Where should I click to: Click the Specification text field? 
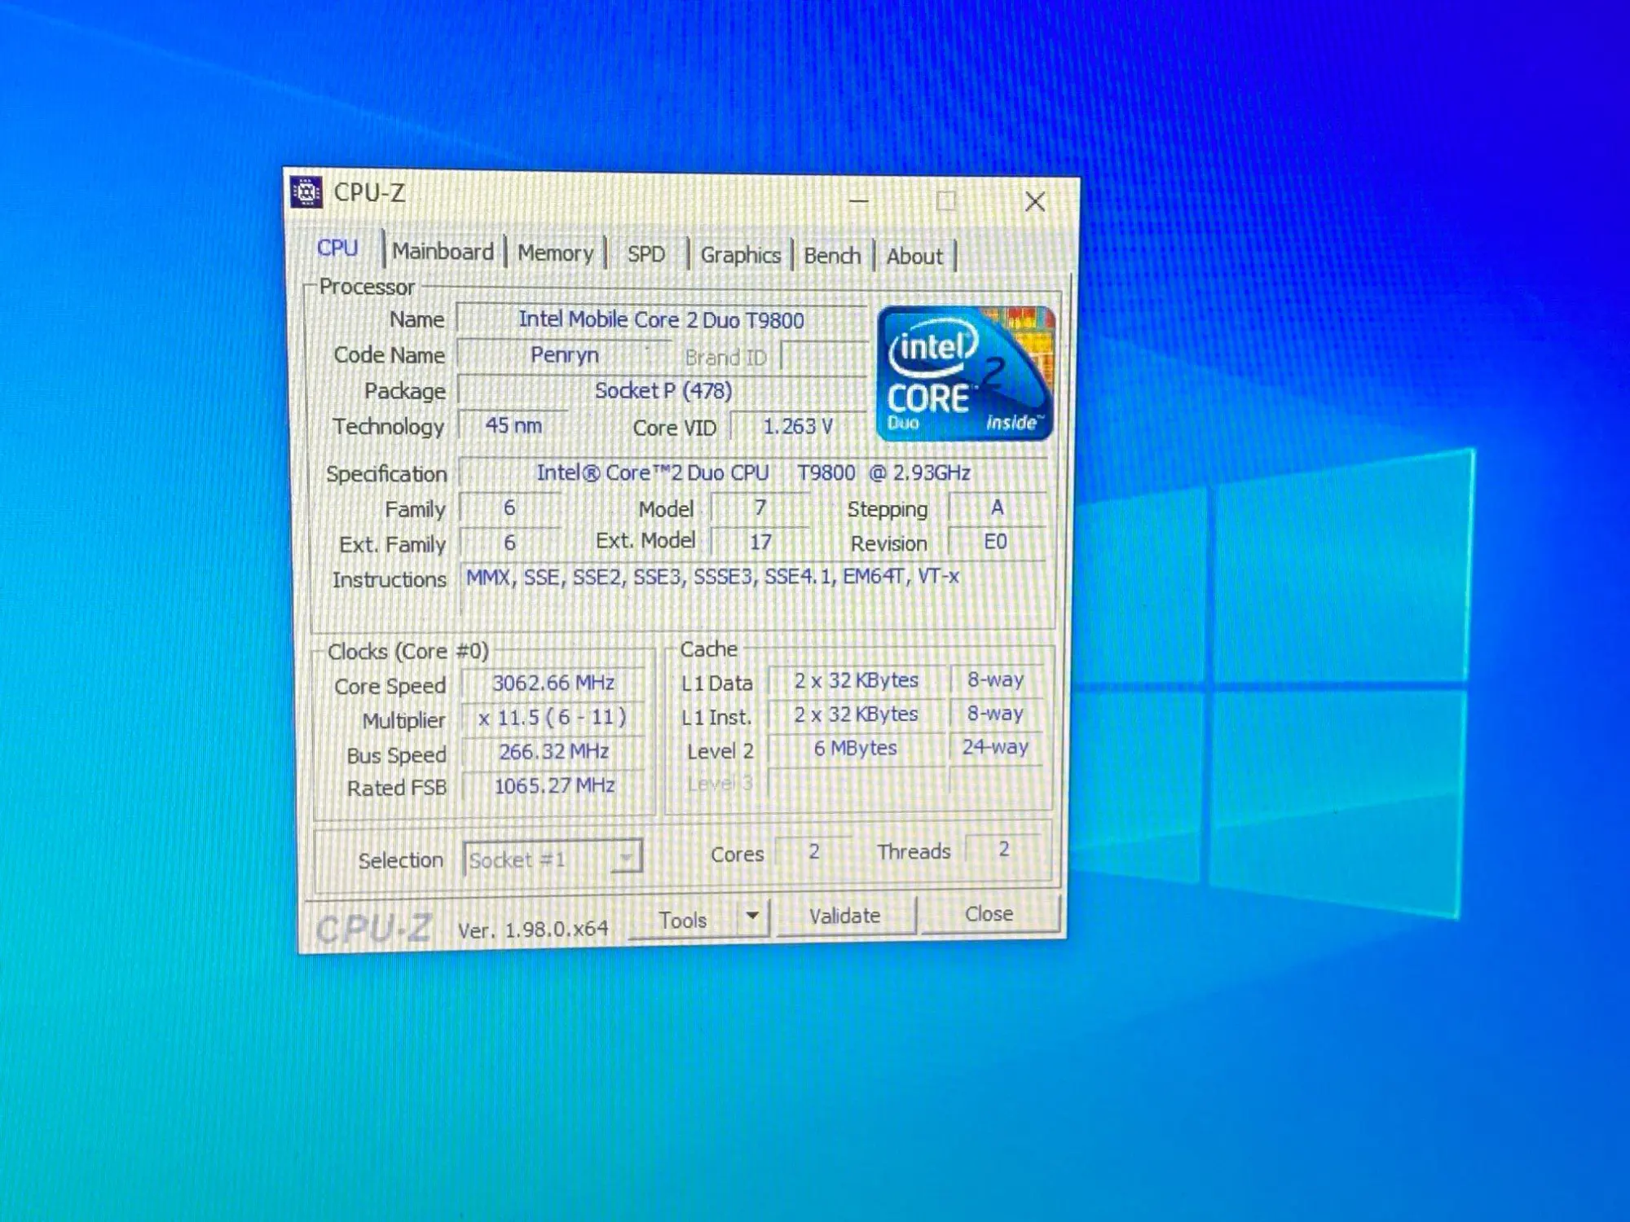point(752,473)
